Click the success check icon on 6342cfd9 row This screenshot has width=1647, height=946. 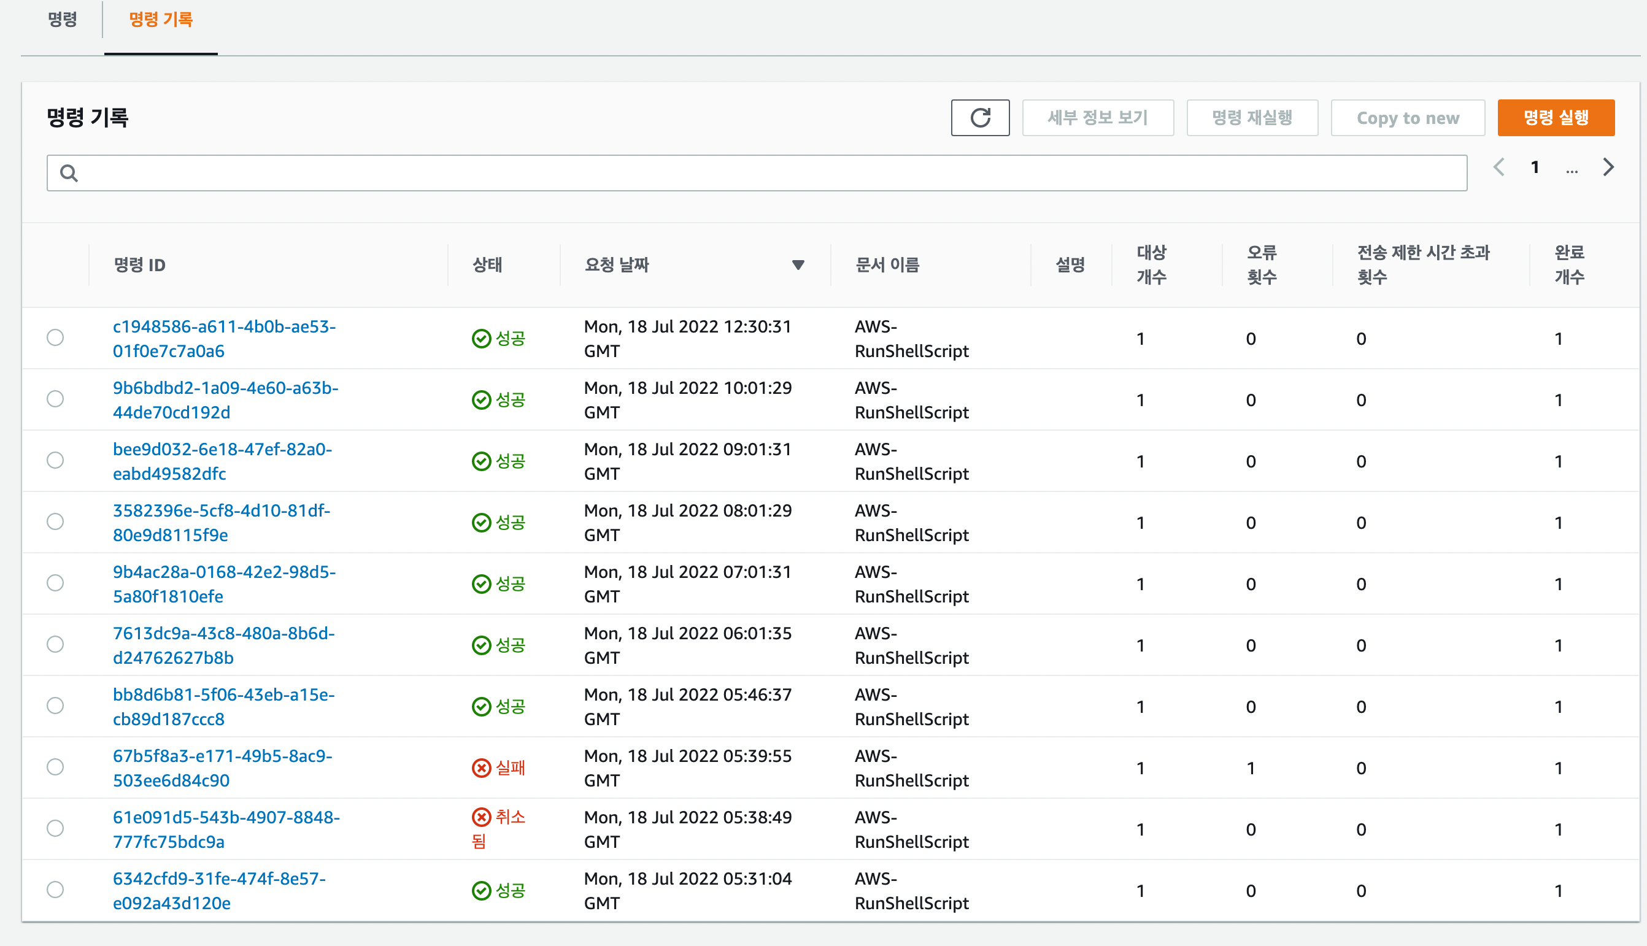click(x=480, y=891)
